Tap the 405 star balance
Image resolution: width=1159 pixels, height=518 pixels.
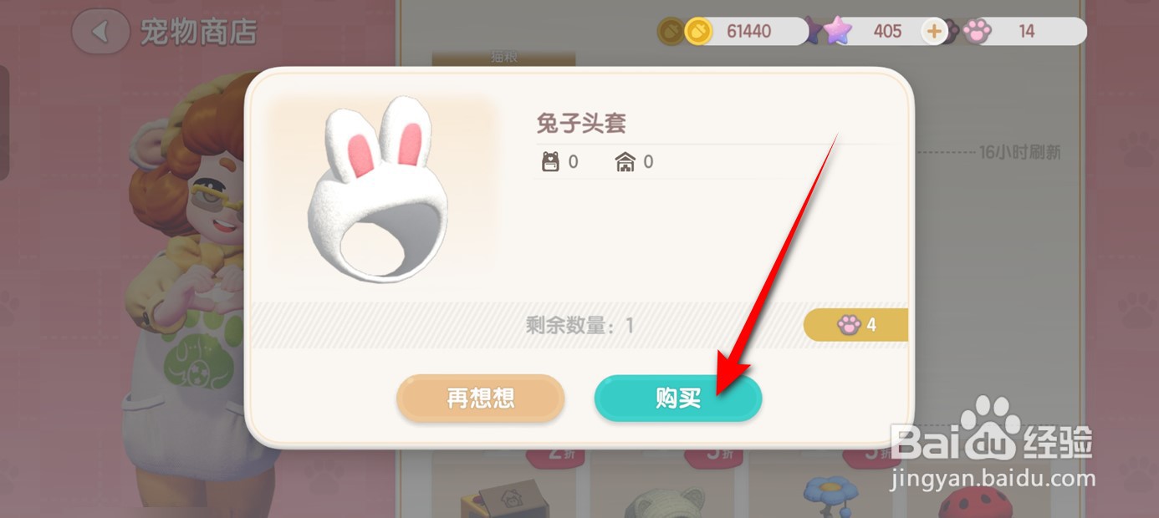(887, 32)
